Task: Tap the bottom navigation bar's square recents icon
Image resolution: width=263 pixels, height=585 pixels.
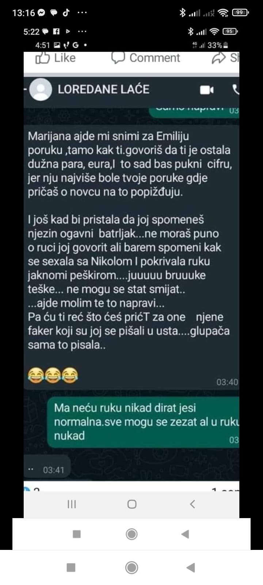Action: tap(71, 567)
